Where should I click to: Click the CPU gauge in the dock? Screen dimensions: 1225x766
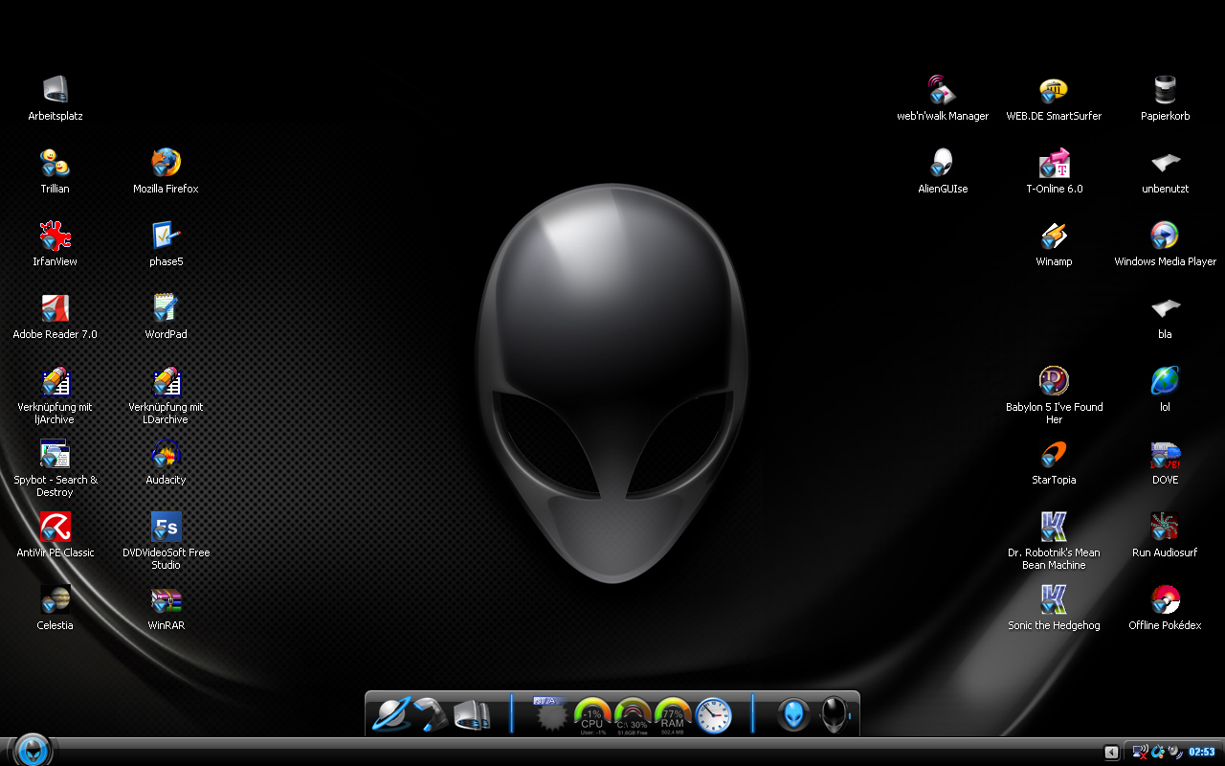point(592,715)
